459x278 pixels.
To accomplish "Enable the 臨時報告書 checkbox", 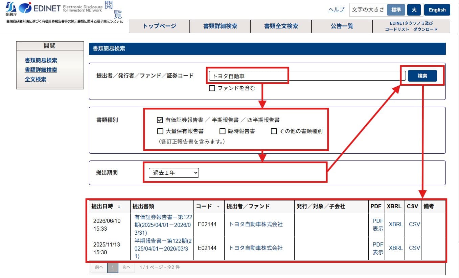I will [222, 131].
